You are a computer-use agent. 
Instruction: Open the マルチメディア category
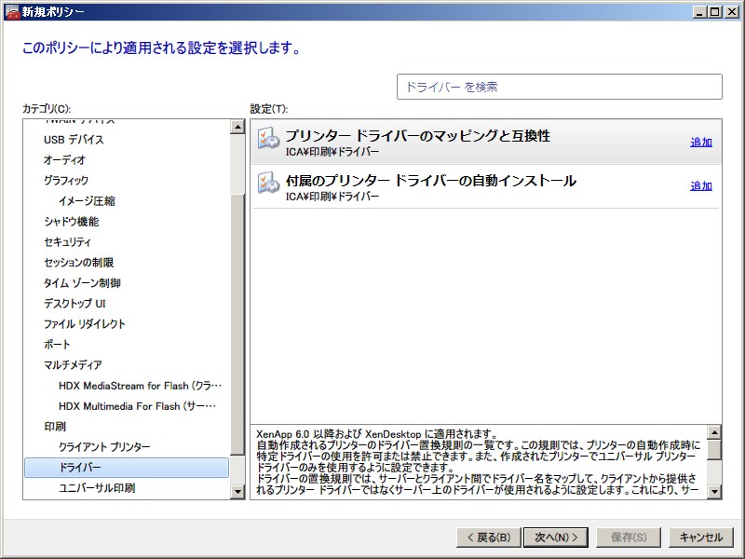pyautogui.click(x=73, y=365)
